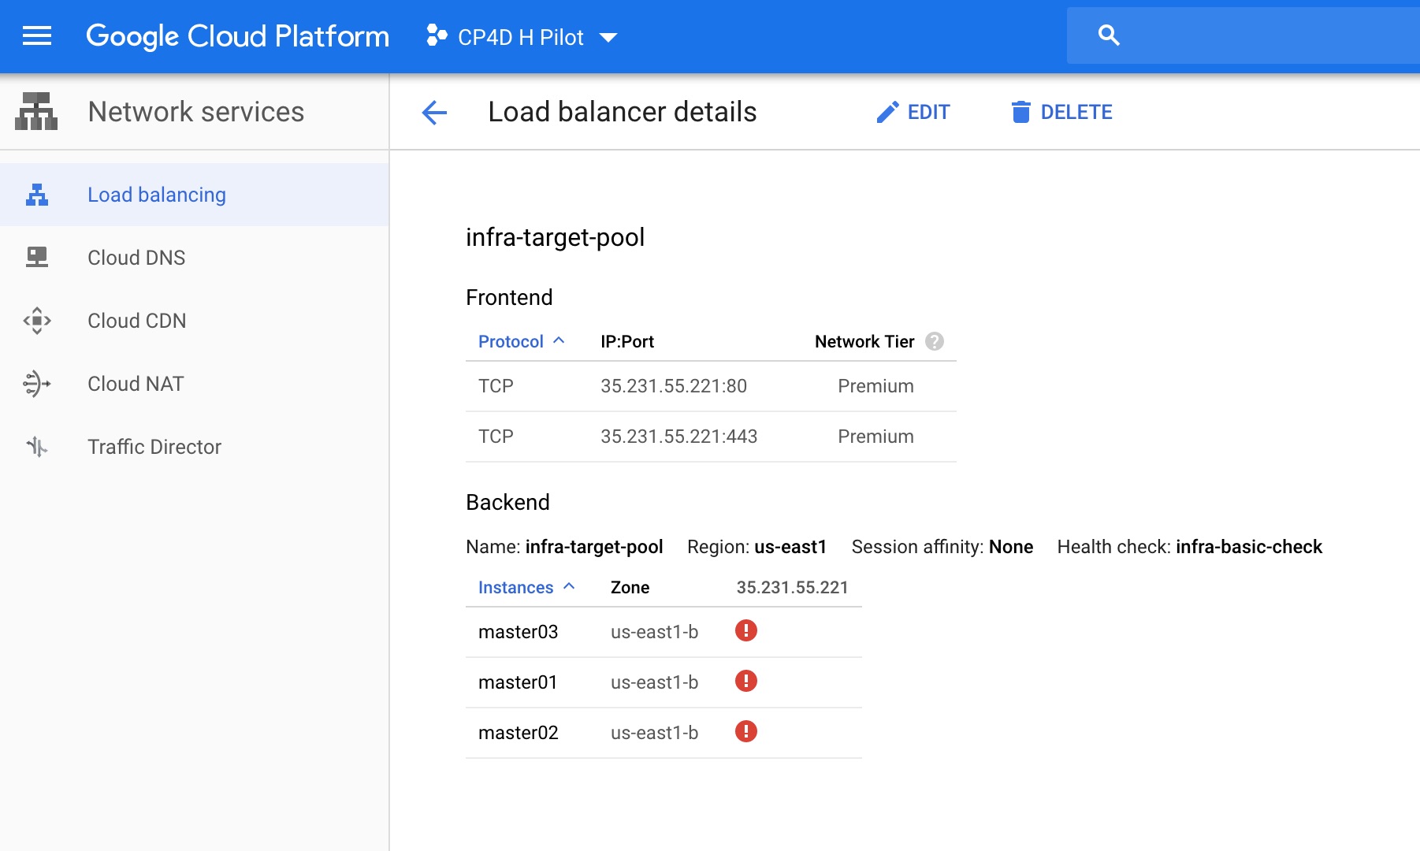Select the 35.231.55.221:443 cell
Viewport: 1420px width, 851px height.
679,437
